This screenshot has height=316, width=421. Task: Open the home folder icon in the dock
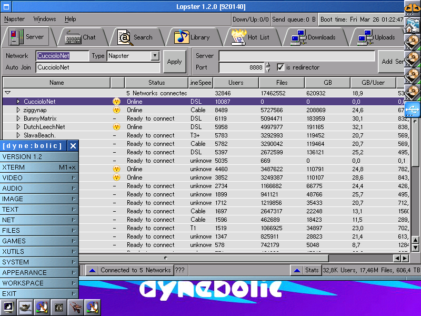pyautogui.click(x=413, y=25)
